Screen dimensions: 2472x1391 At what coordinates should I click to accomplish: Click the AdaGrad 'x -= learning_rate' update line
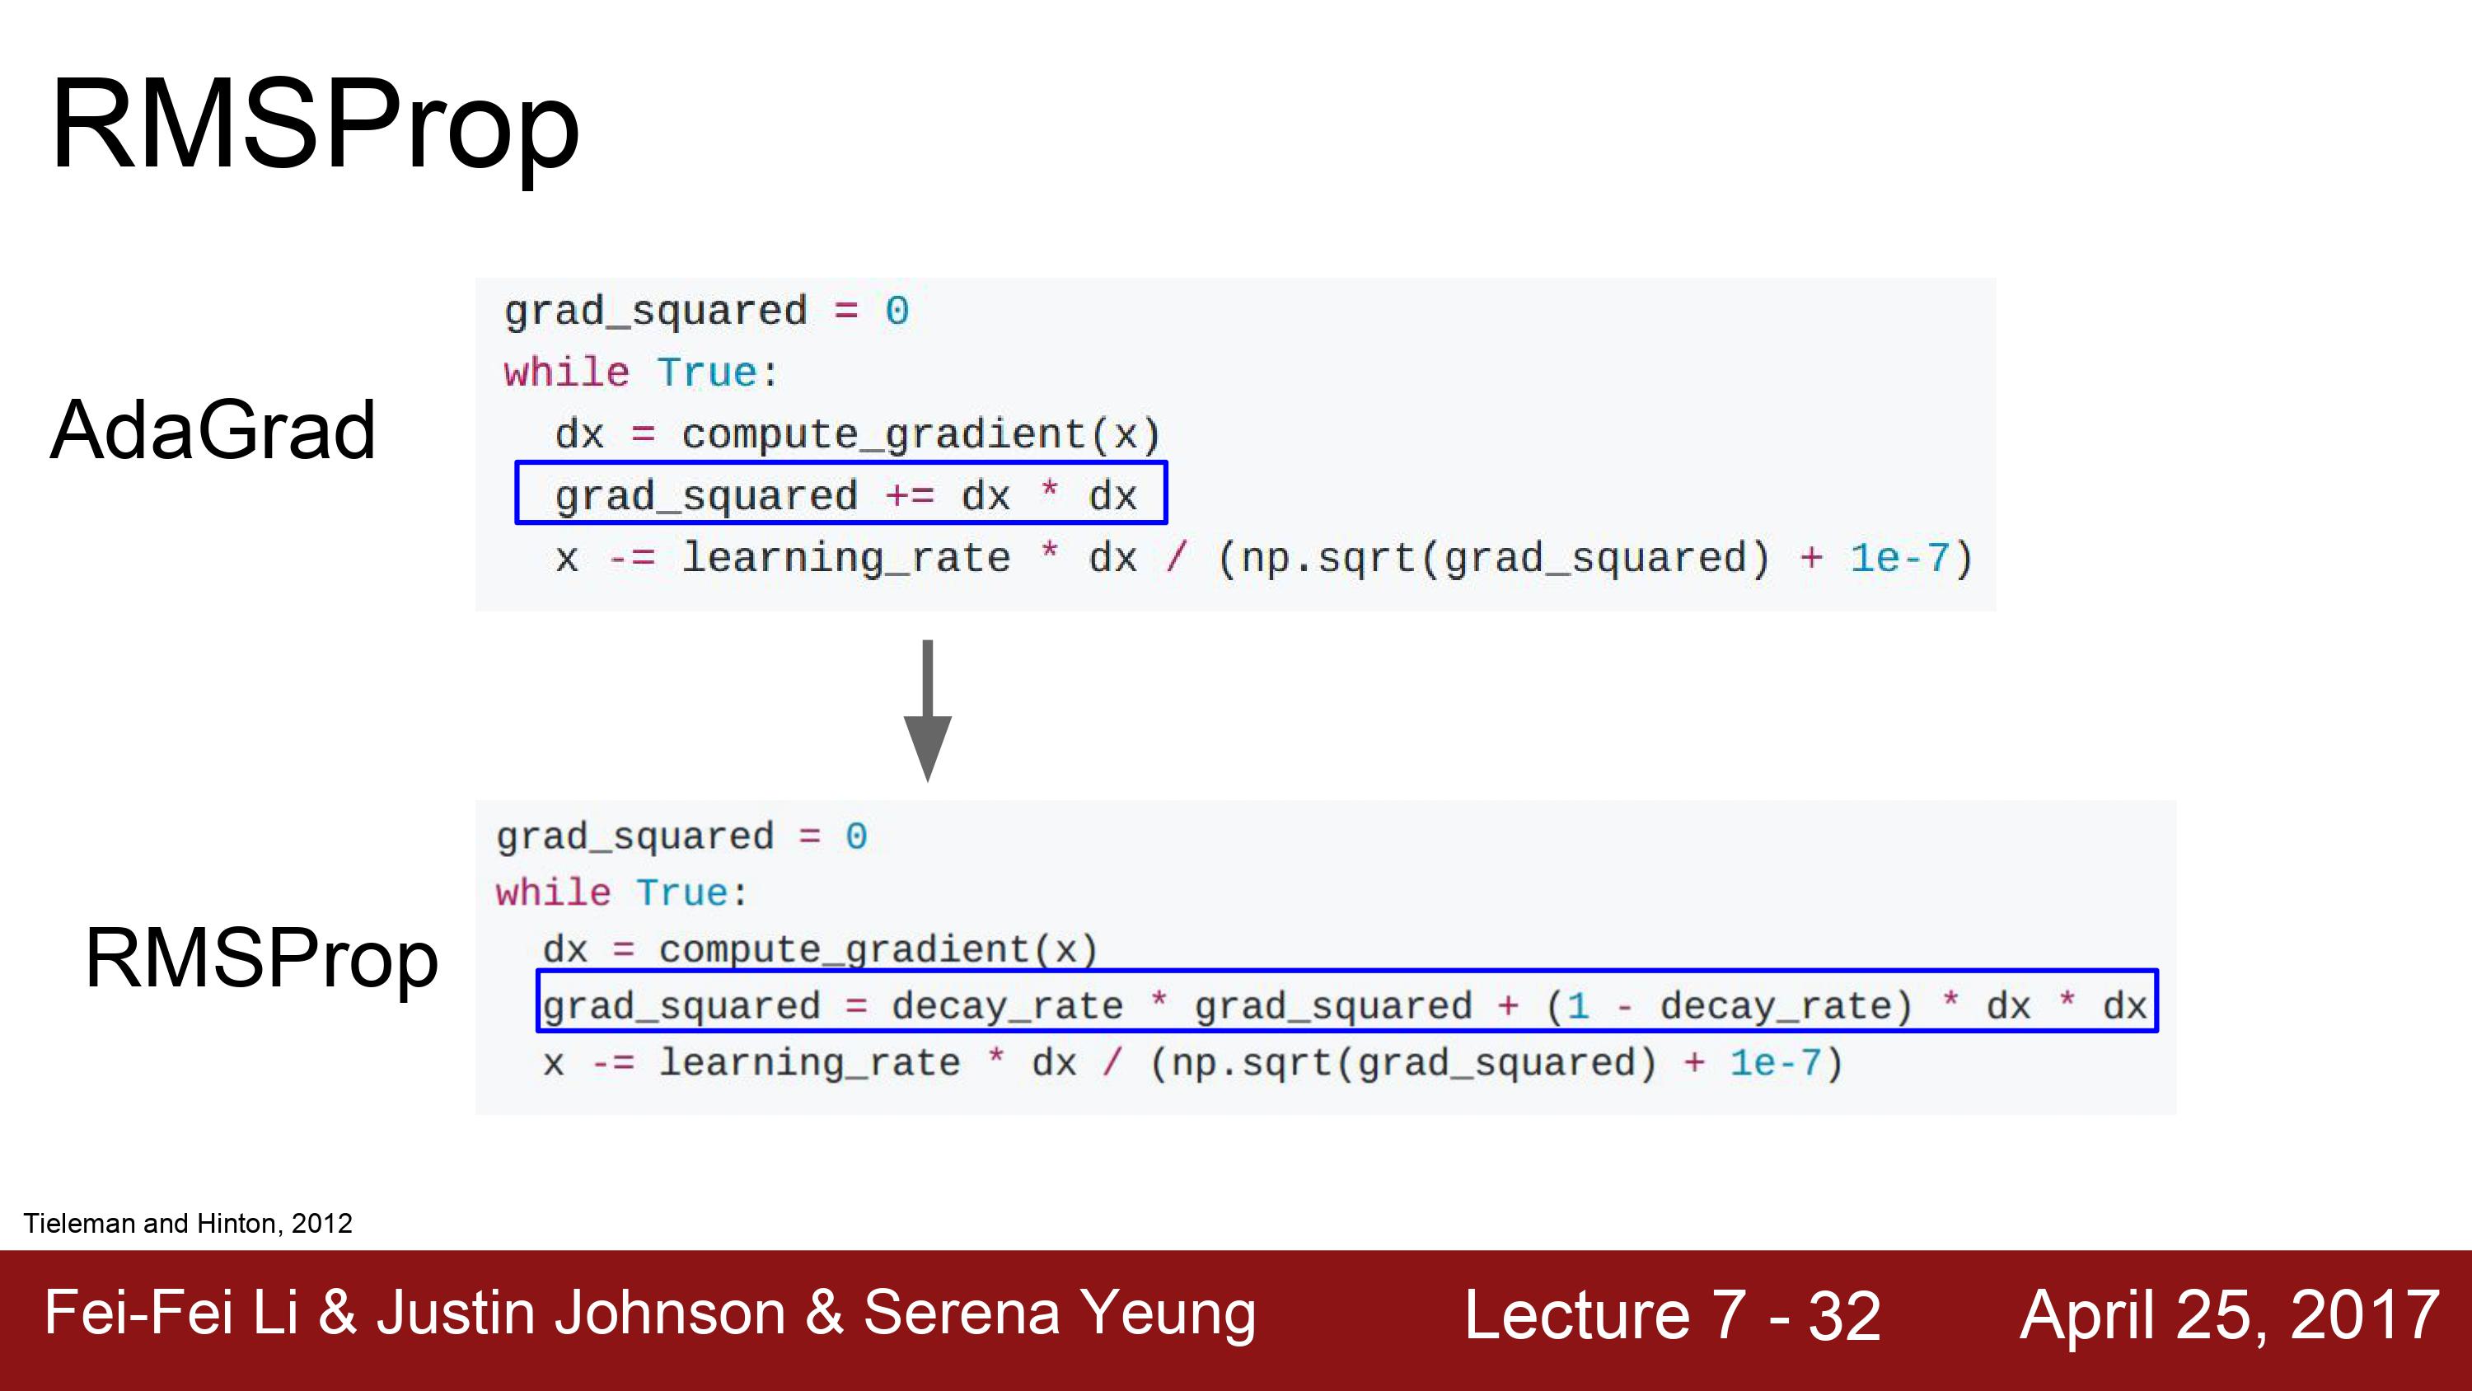pyautogui.click(x=1264, y=559)
